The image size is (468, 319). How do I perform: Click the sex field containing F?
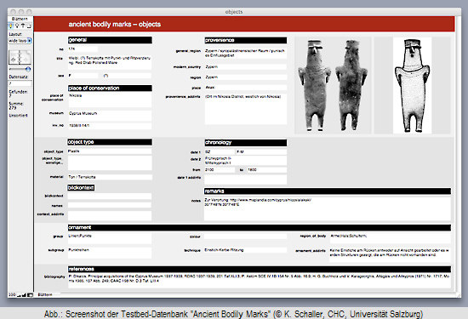pos(83,76)
